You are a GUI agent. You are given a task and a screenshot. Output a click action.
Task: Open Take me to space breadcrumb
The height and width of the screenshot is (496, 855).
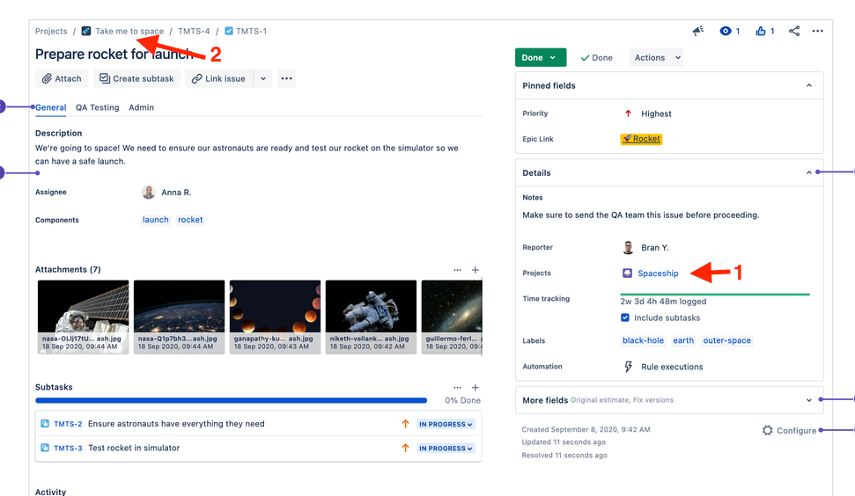pos(129,31)
